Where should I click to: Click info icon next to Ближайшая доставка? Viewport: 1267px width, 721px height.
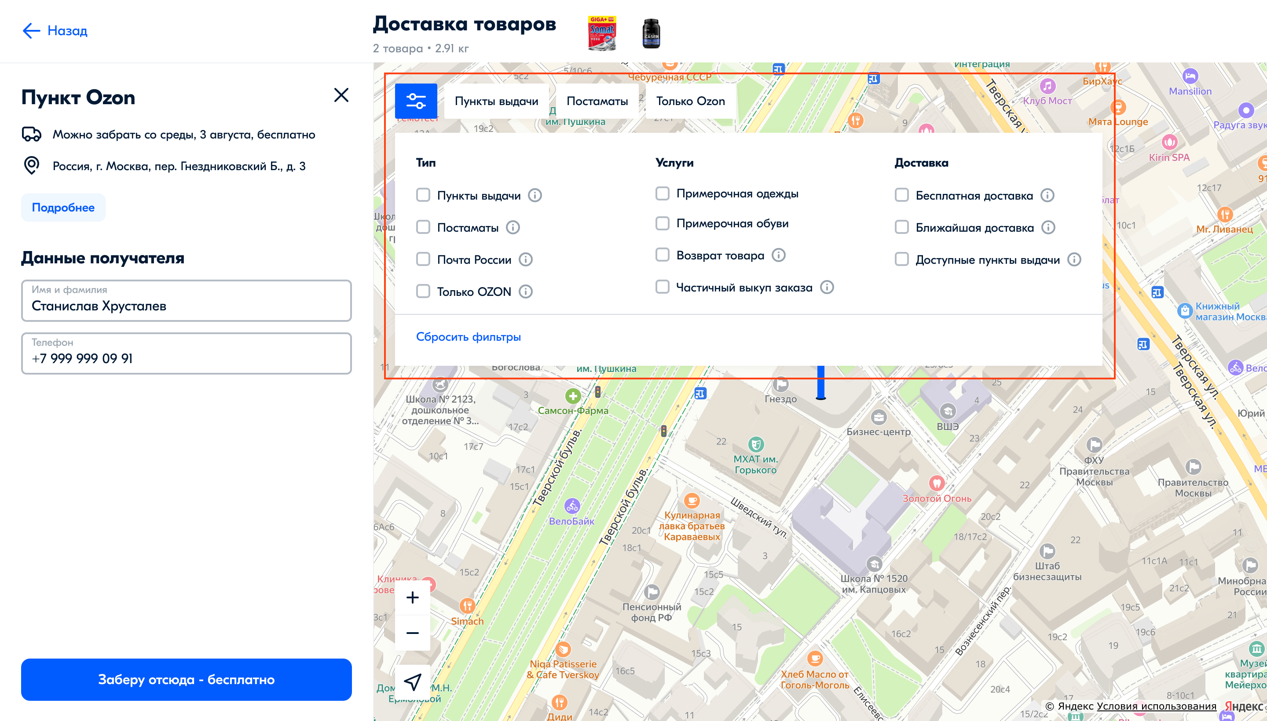[1048, 227]
